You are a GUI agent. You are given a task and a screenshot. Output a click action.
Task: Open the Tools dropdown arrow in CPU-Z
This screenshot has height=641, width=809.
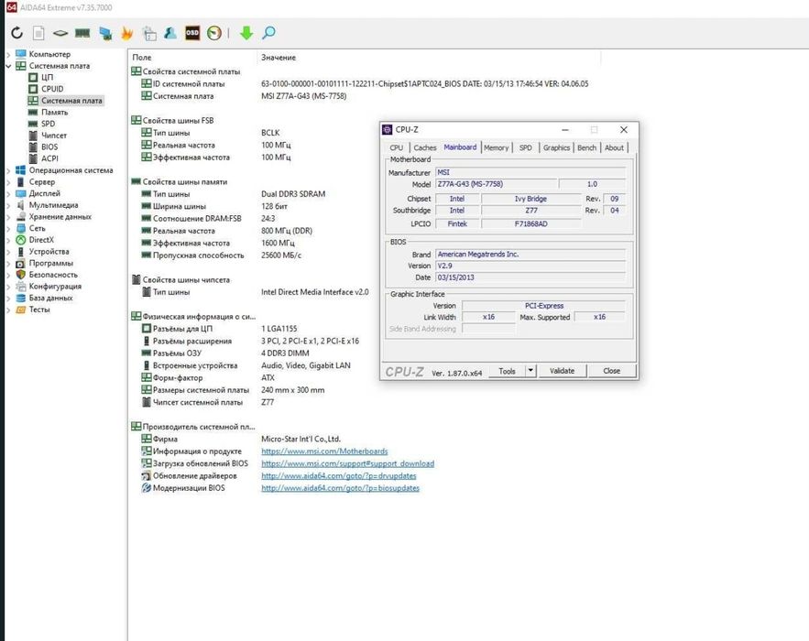[x=530, y=371]
